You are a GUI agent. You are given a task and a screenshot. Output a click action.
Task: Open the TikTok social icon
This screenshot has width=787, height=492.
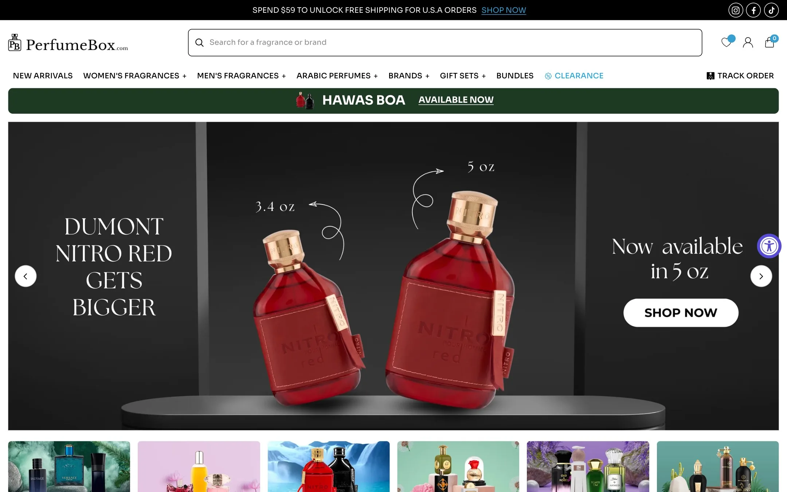771,10
